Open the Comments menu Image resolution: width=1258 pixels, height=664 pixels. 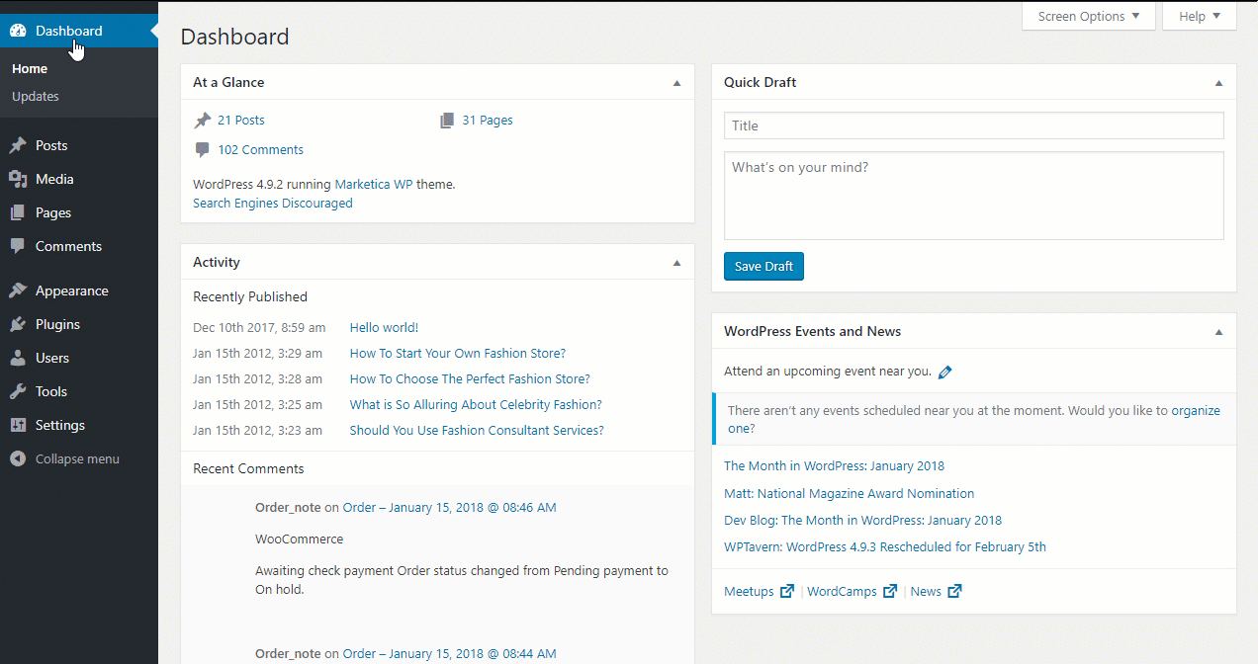tap(79, 246)
